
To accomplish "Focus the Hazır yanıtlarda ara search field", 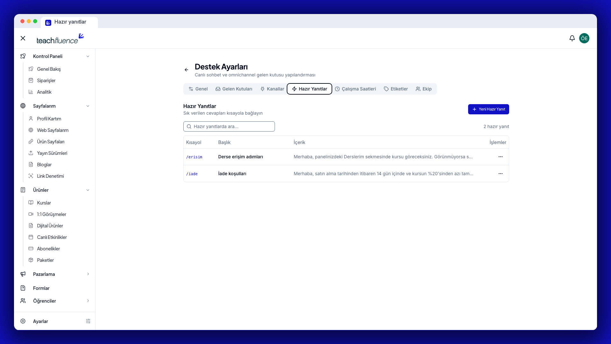I will pyautogui.click(x=229, y=126).
